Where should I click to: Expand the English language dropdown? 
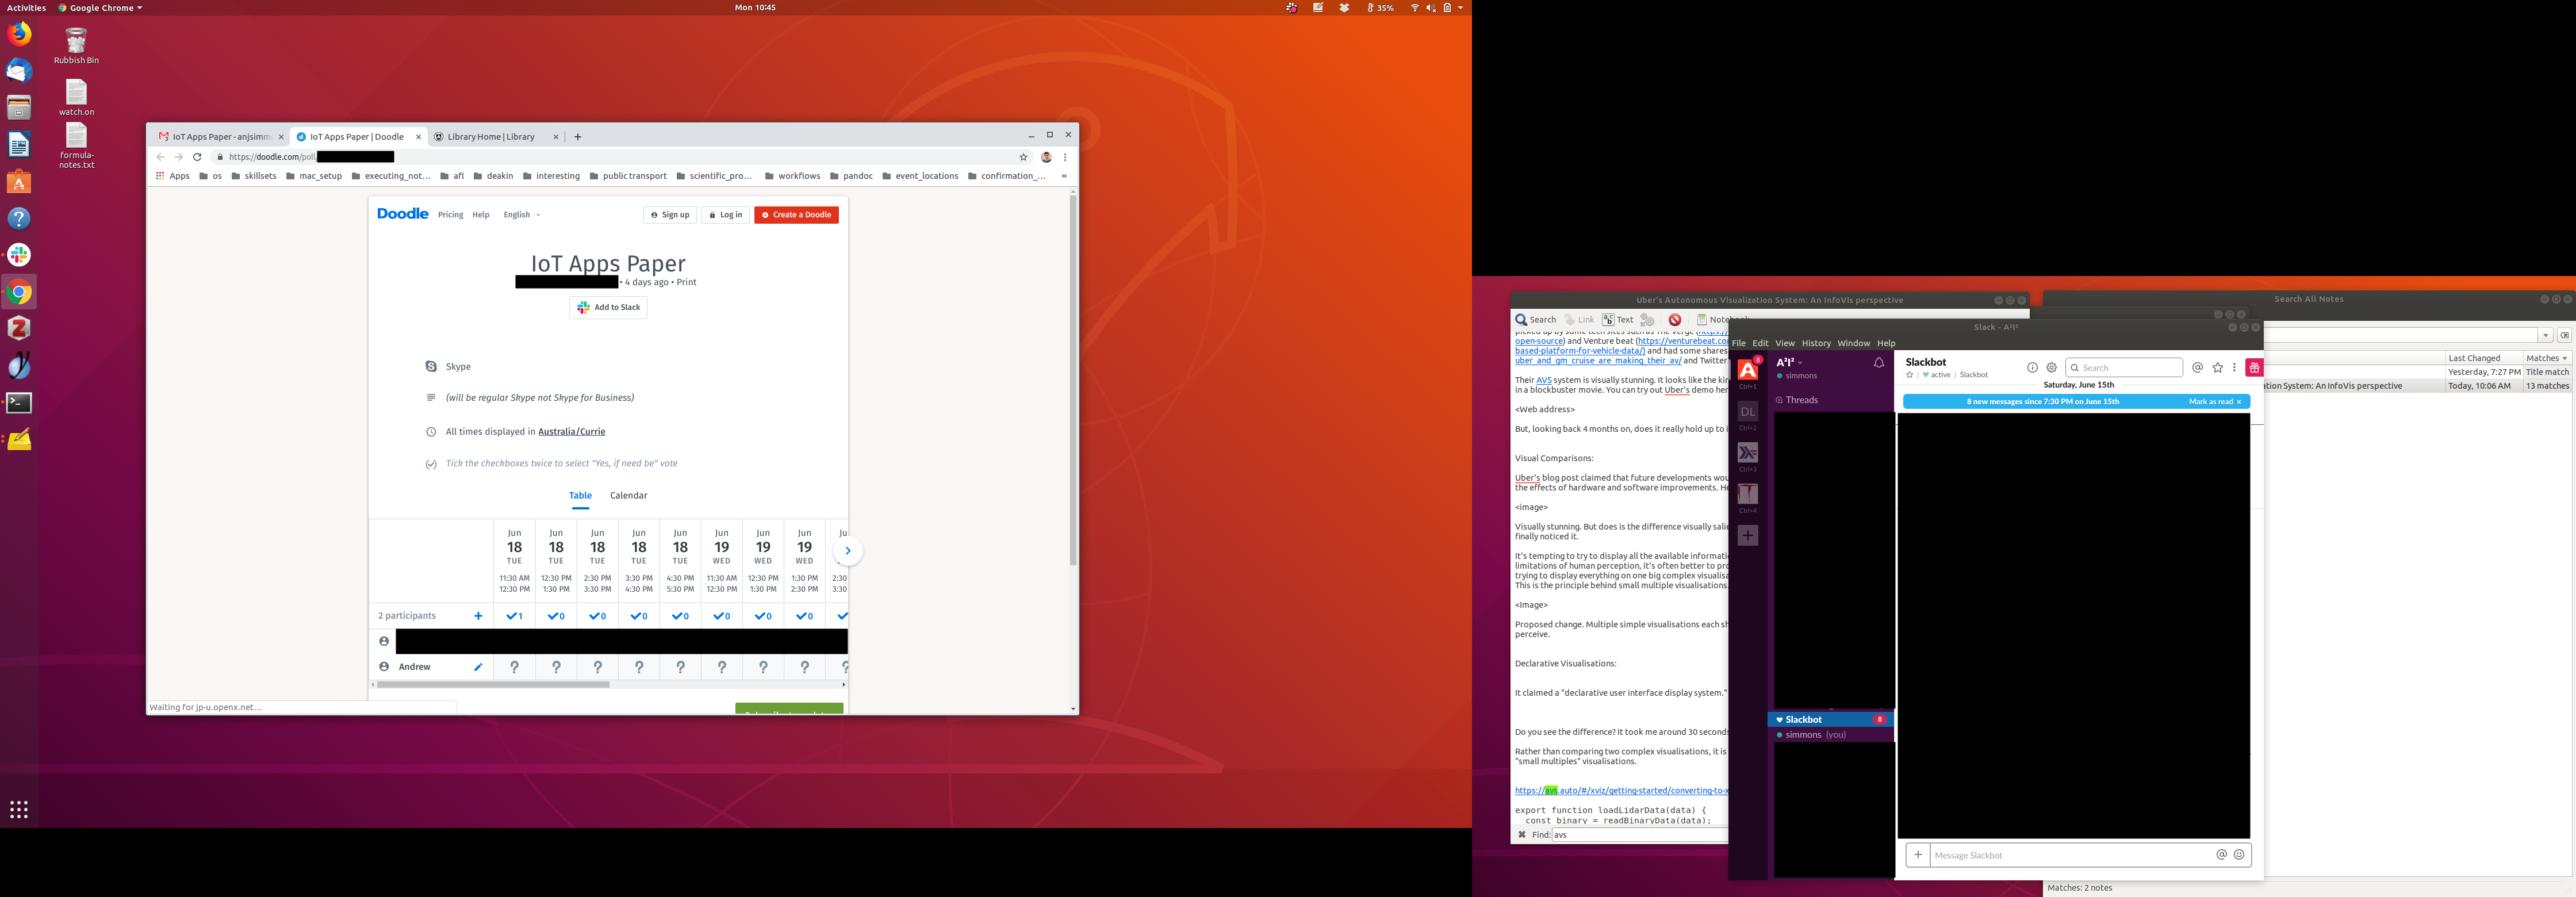[x=522, y=215]
